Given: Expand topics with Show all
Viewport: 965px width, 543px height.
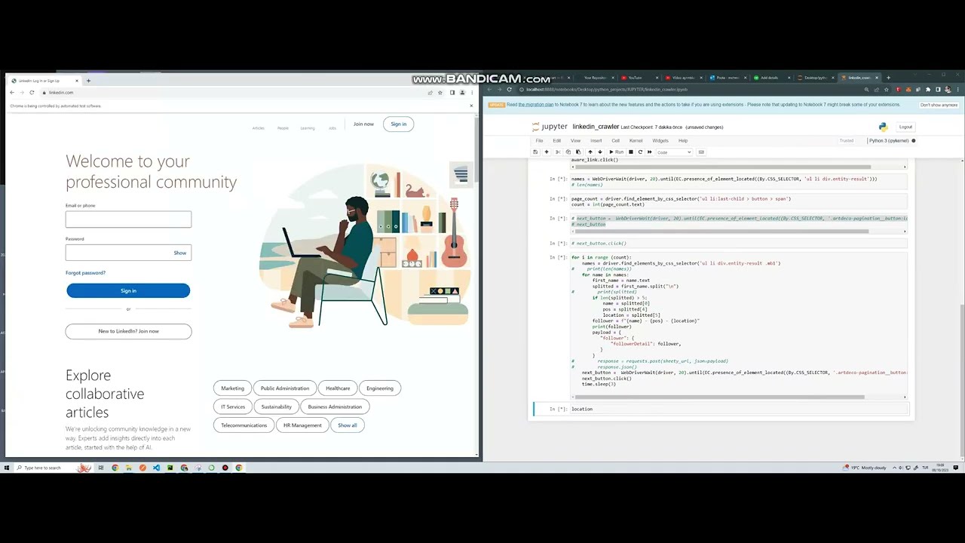Looking at the screenshot, I should tap(348, 425).
